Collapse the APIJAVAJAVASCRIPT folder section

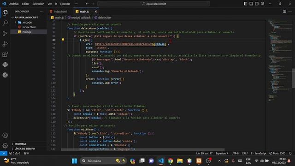(x=26, y=18)
